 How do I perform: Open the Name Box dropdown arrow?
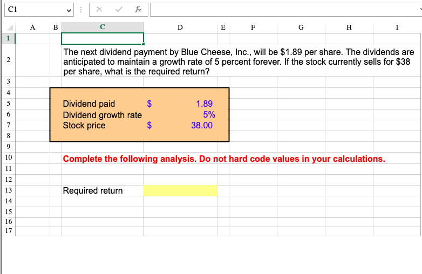coord(69,10)
